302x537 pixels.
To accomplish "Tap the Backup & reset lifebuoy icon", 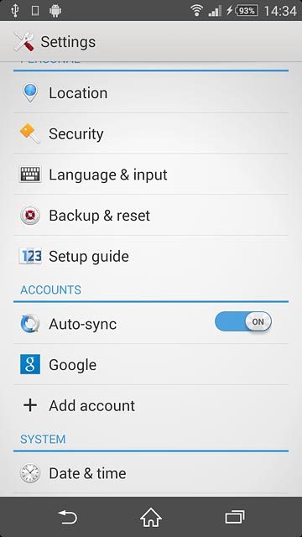I will [x=30, y=216].
